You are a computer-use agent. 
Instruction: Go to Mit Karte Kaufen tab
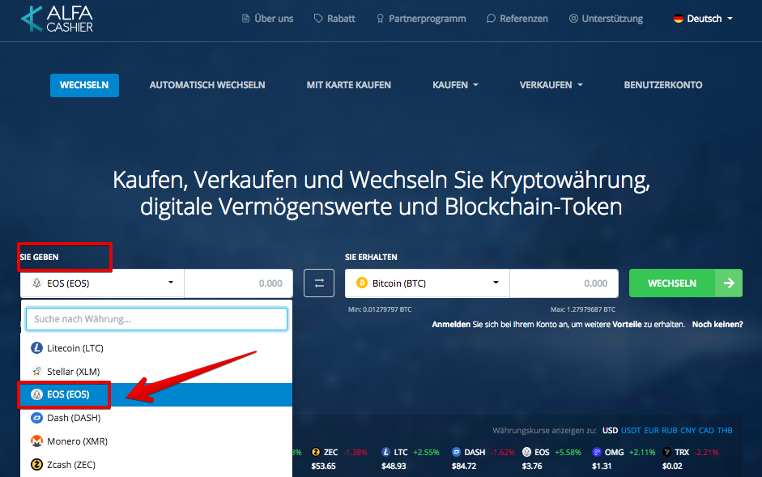(x=349, y=85)
